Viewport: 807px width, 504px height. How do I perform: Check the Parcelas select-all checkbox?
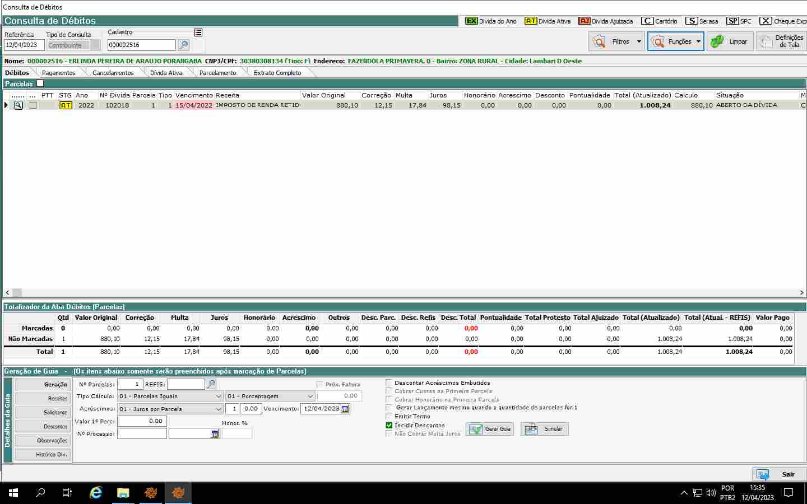tap(40, 84)
